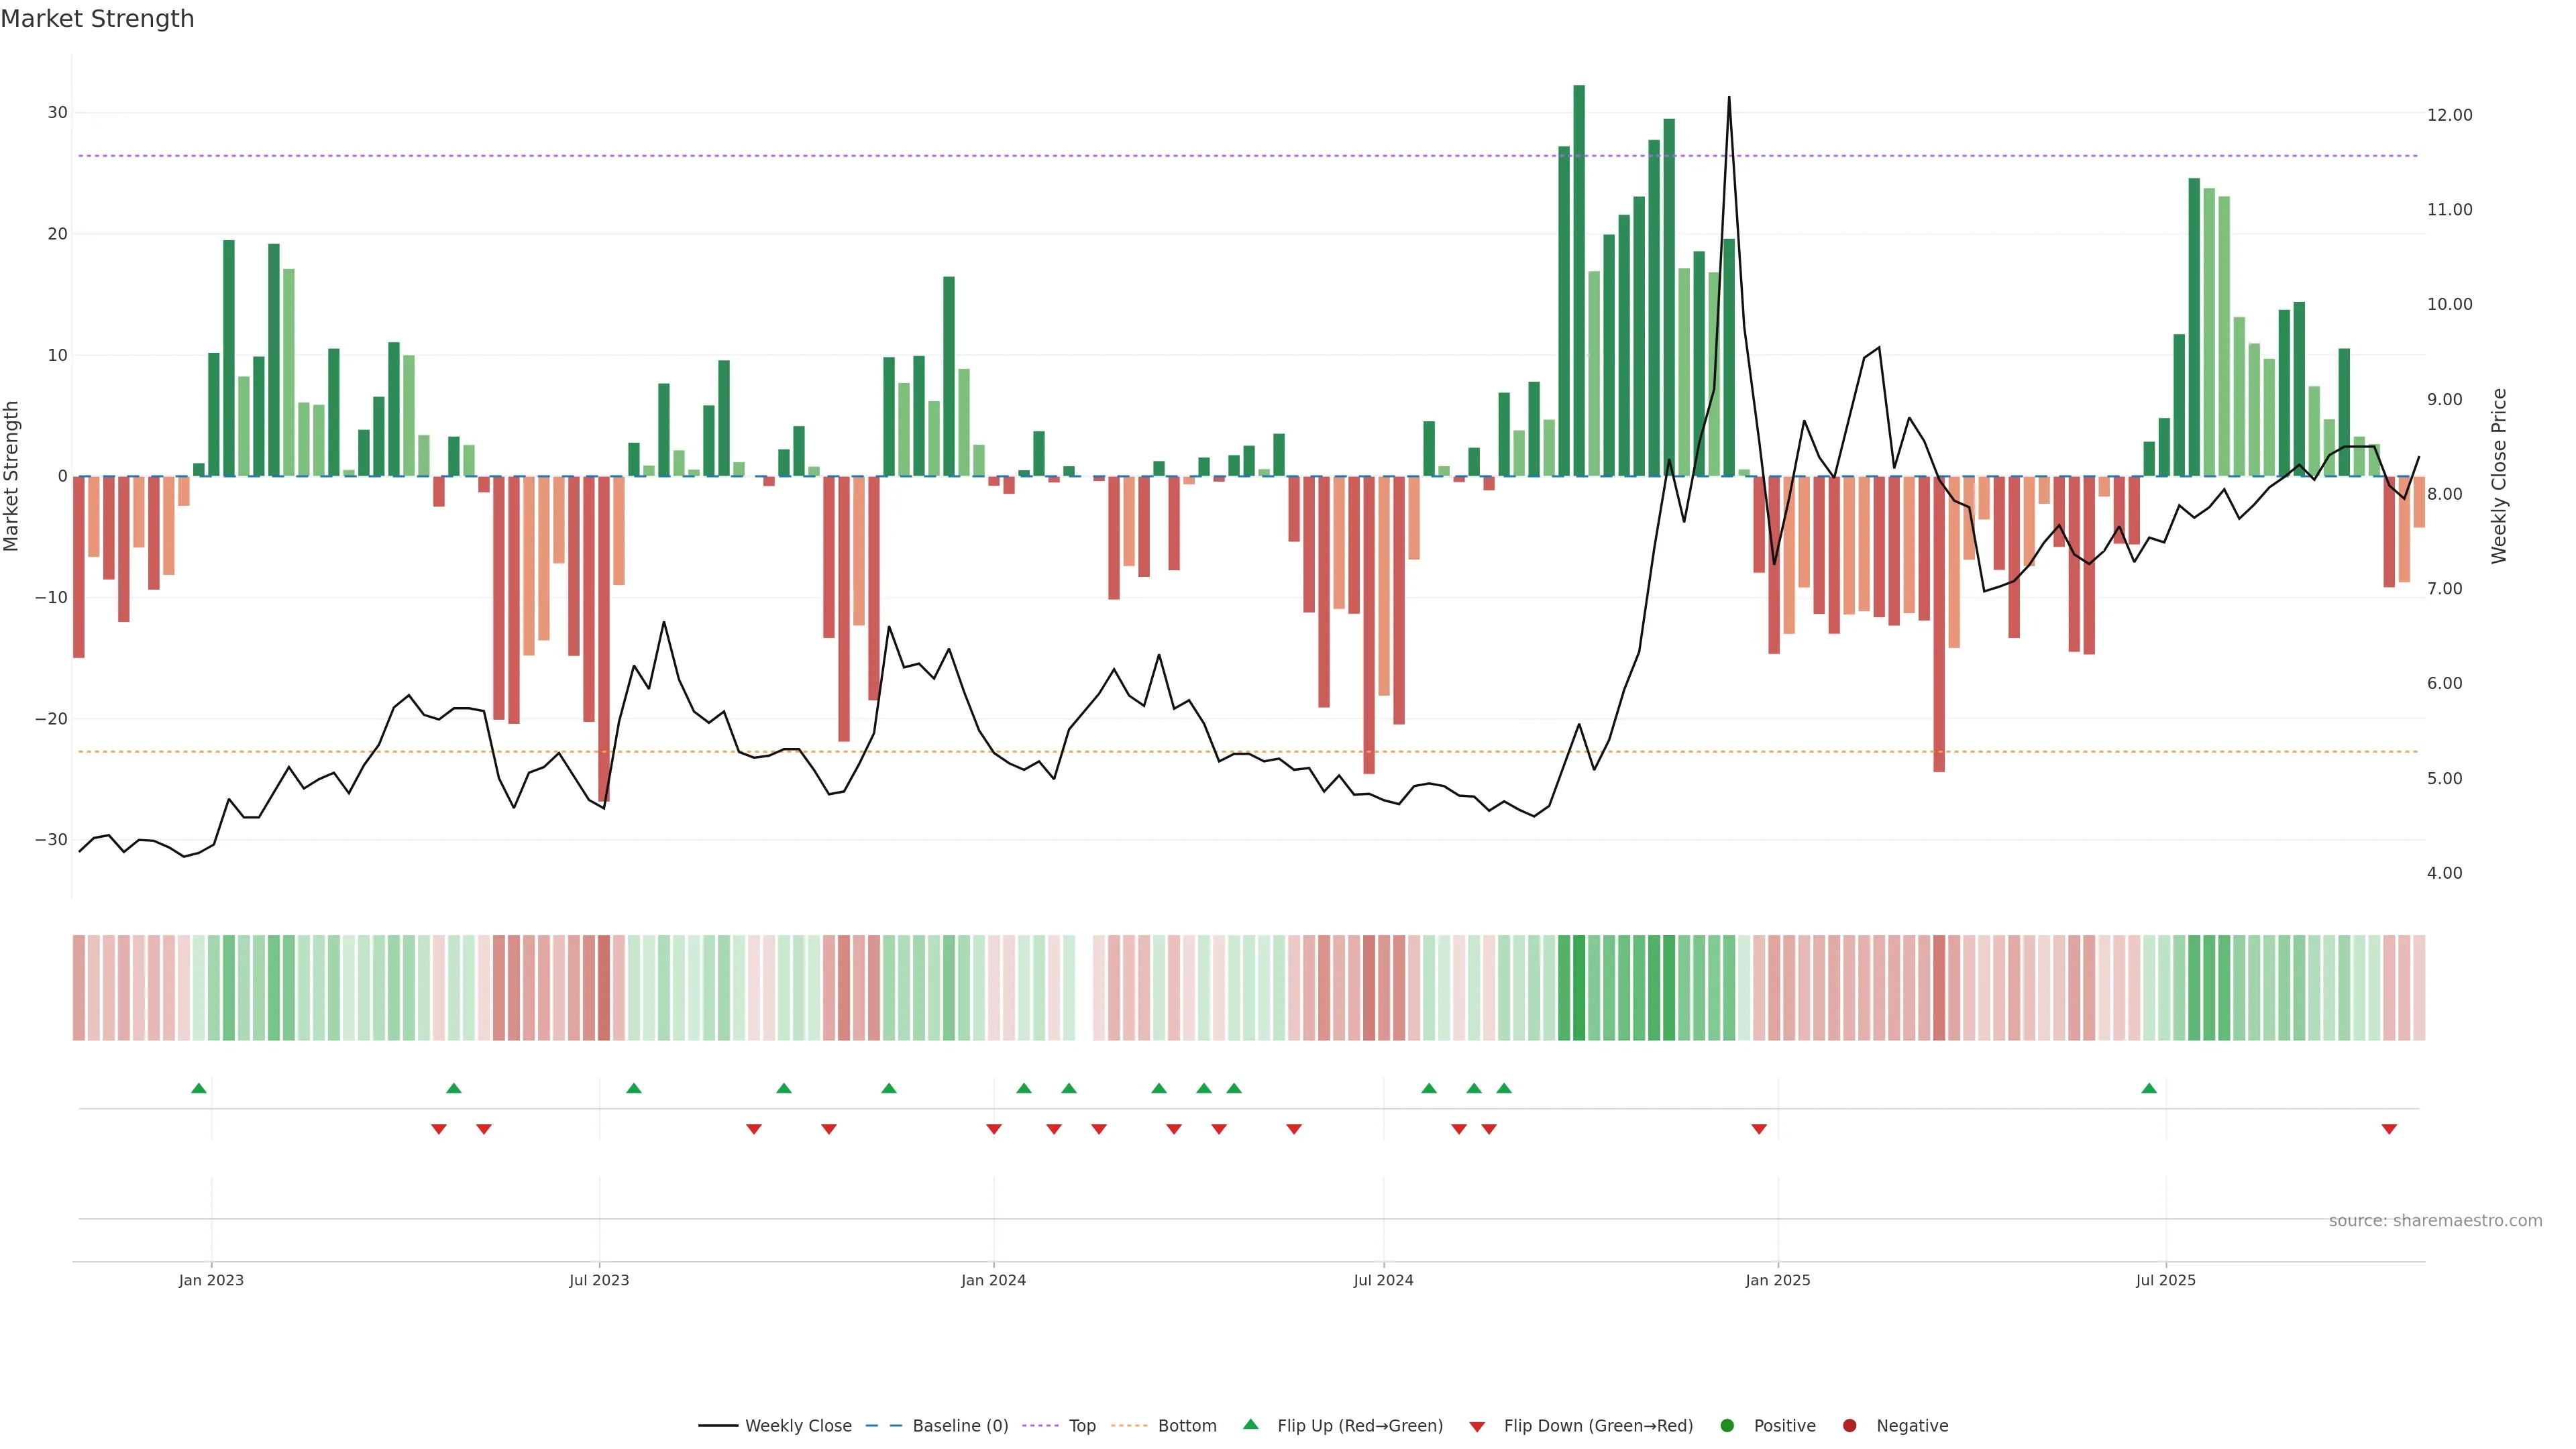Click the Jul 2023 x-axis label

point(599,1280)
